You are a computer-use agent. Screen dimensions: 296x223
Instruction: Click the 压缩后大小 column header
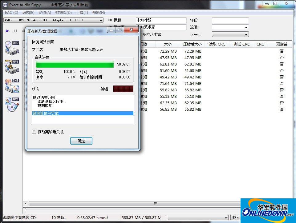192,44
